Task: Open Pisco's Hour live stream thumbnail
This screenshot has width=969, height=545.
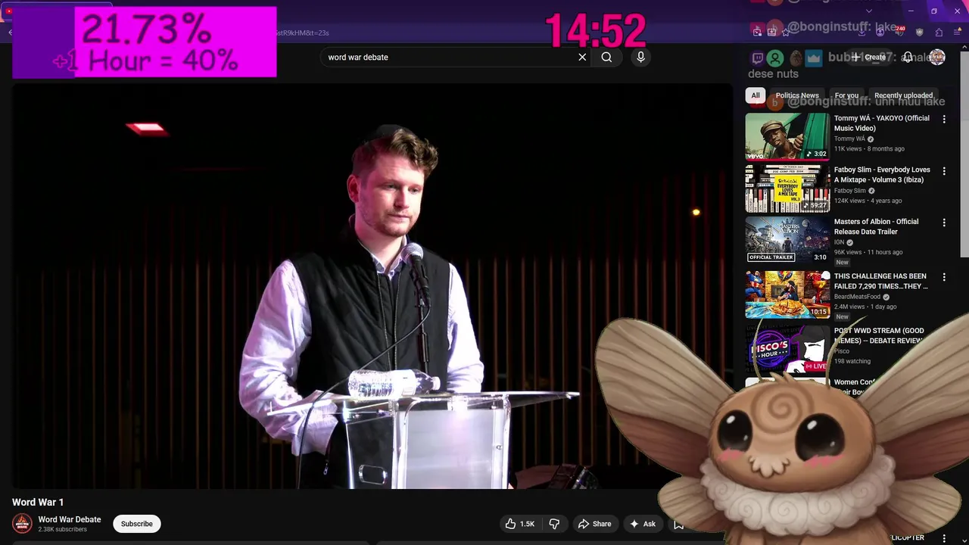Action: point(787,349)
